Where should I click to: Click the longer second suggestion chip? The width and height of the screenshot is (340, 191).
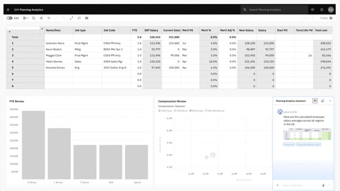coord(308,145)
